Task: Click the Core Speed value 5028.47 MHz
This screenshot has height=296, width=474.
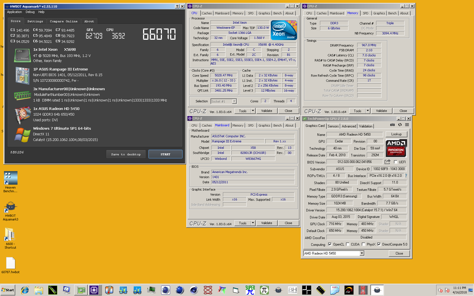Action: pyautogui.click(x=224, y=75)
